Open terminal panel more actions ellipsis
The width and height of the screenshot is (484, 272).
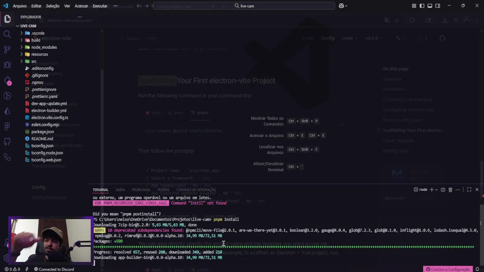458,190
